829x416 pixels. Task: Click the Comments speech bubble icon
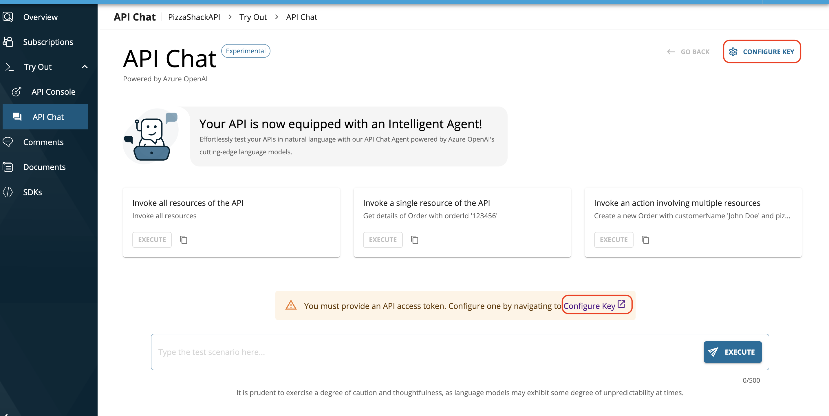tap(8, 142)
